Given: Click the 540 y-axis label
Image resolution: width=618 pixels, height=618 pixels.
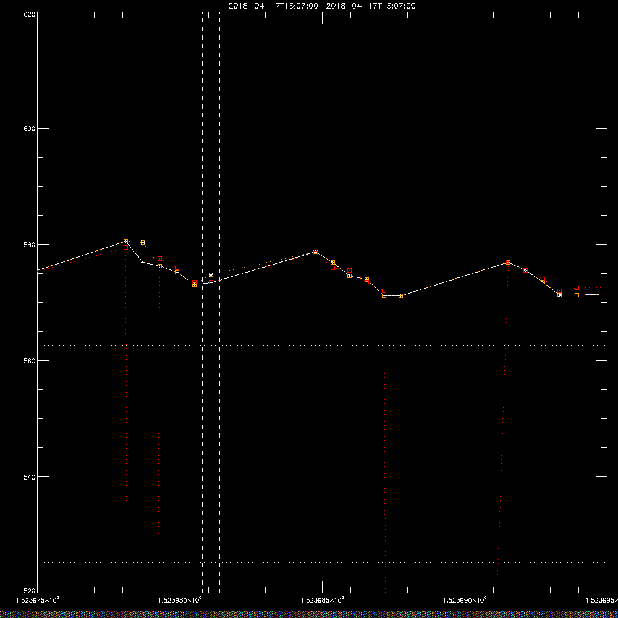Looking at the screenshot, I should pos(30,477).
